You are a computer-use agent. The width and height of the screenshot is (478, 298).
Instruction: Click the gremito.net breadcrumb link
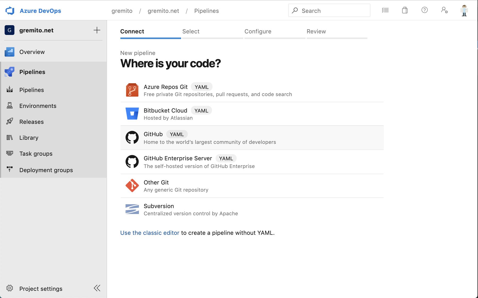(163, 11)
